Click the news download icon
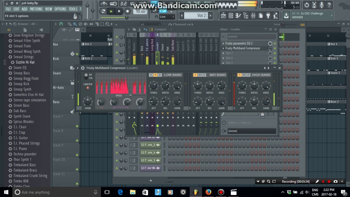Image resolution: width=350 pixels, height=197 pixels. point(286,15)
